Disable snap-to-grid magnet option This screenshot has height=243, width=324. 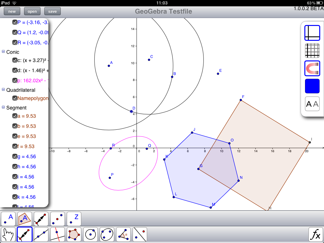pyautogui.click(x=312, y=68)
